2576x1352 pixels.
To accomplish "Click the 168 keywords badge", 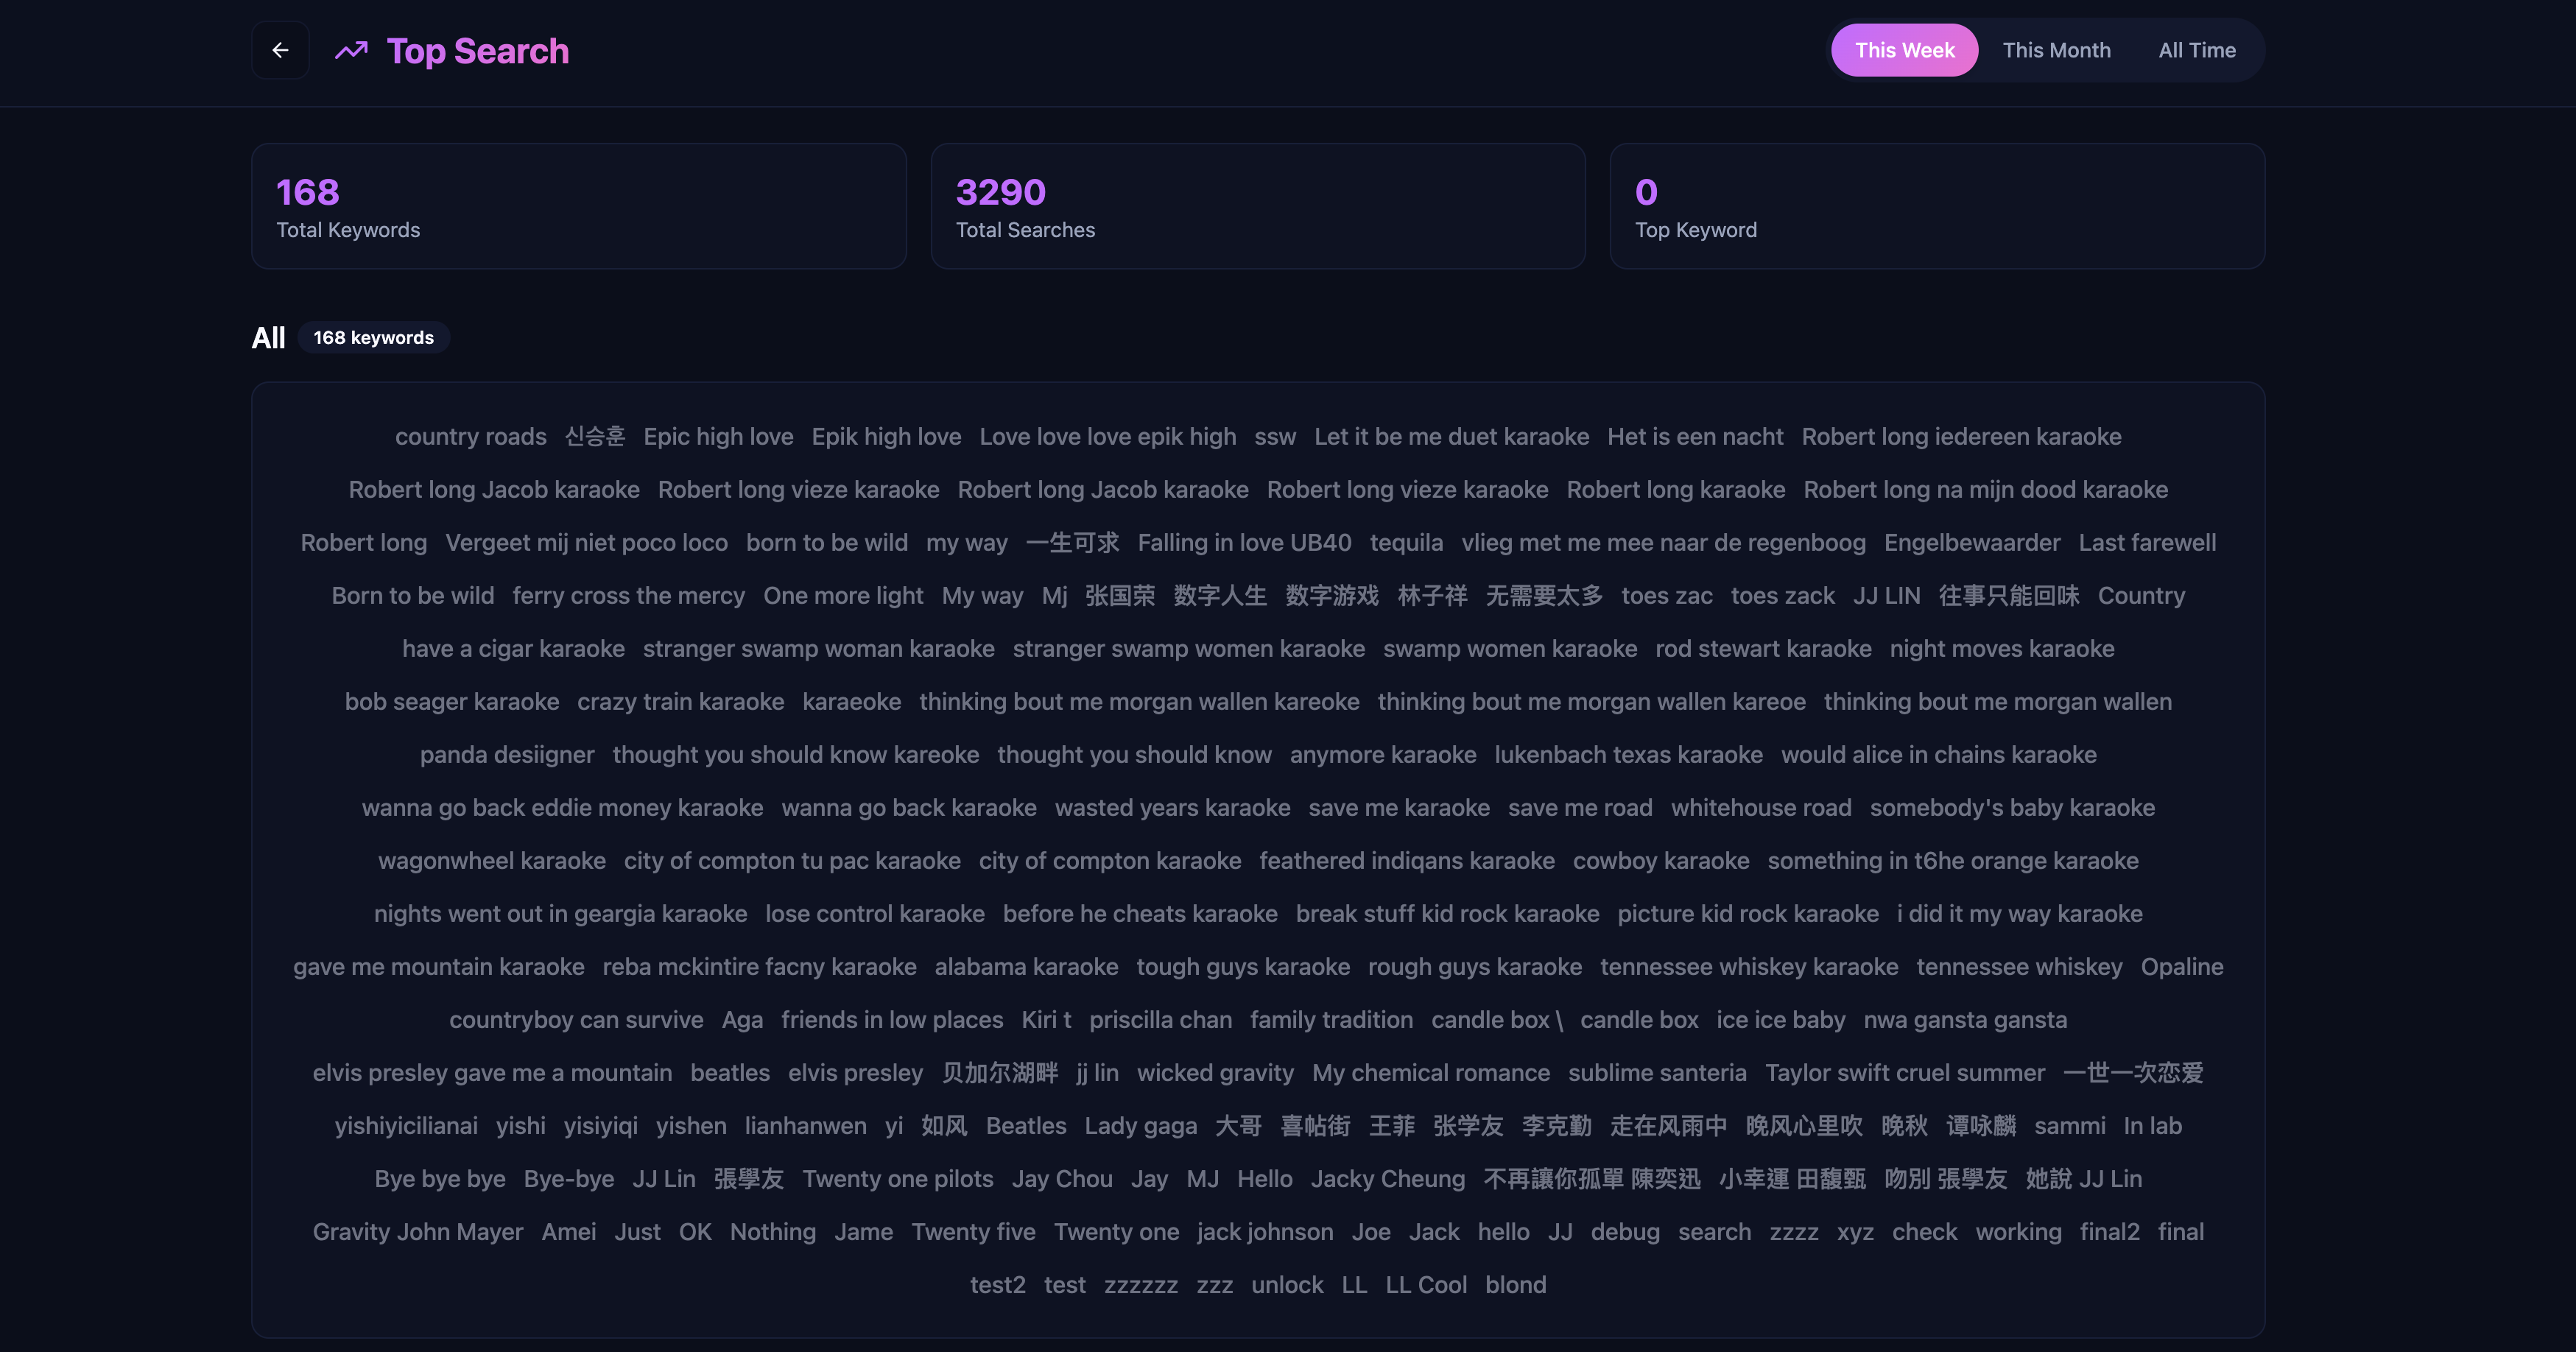I will coord(373,338).
